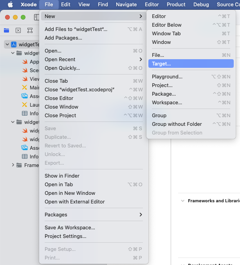This screenshot has width=240, height=265.
Task: Show the Source Control navigator icon
Action: click(x=18, y=31)
